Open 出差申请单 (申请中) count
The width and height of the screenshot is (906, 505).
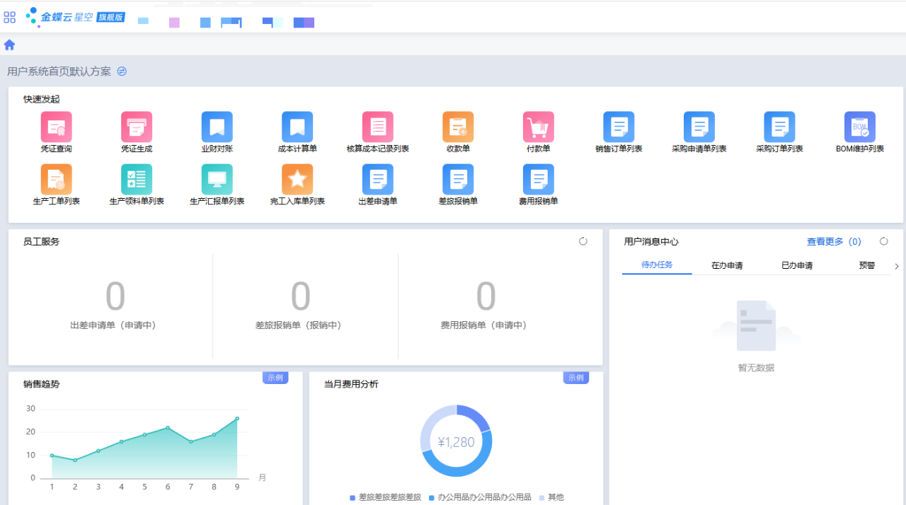click(115, 296)
